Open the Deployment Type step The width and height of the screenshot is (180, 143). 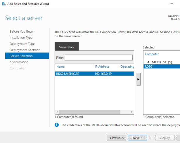click(22, 44)
